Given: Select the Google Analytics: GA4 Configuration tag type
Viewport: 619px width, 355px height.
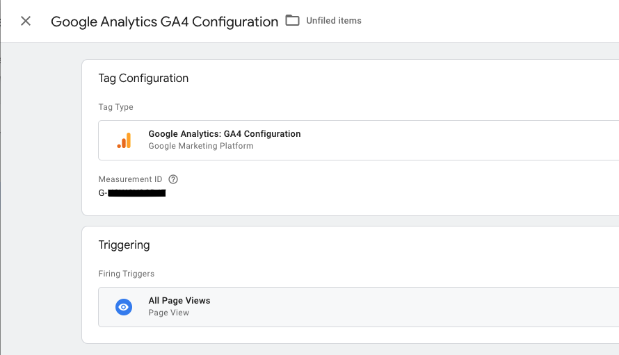Looking at the screenshot, I should [358, 140].
